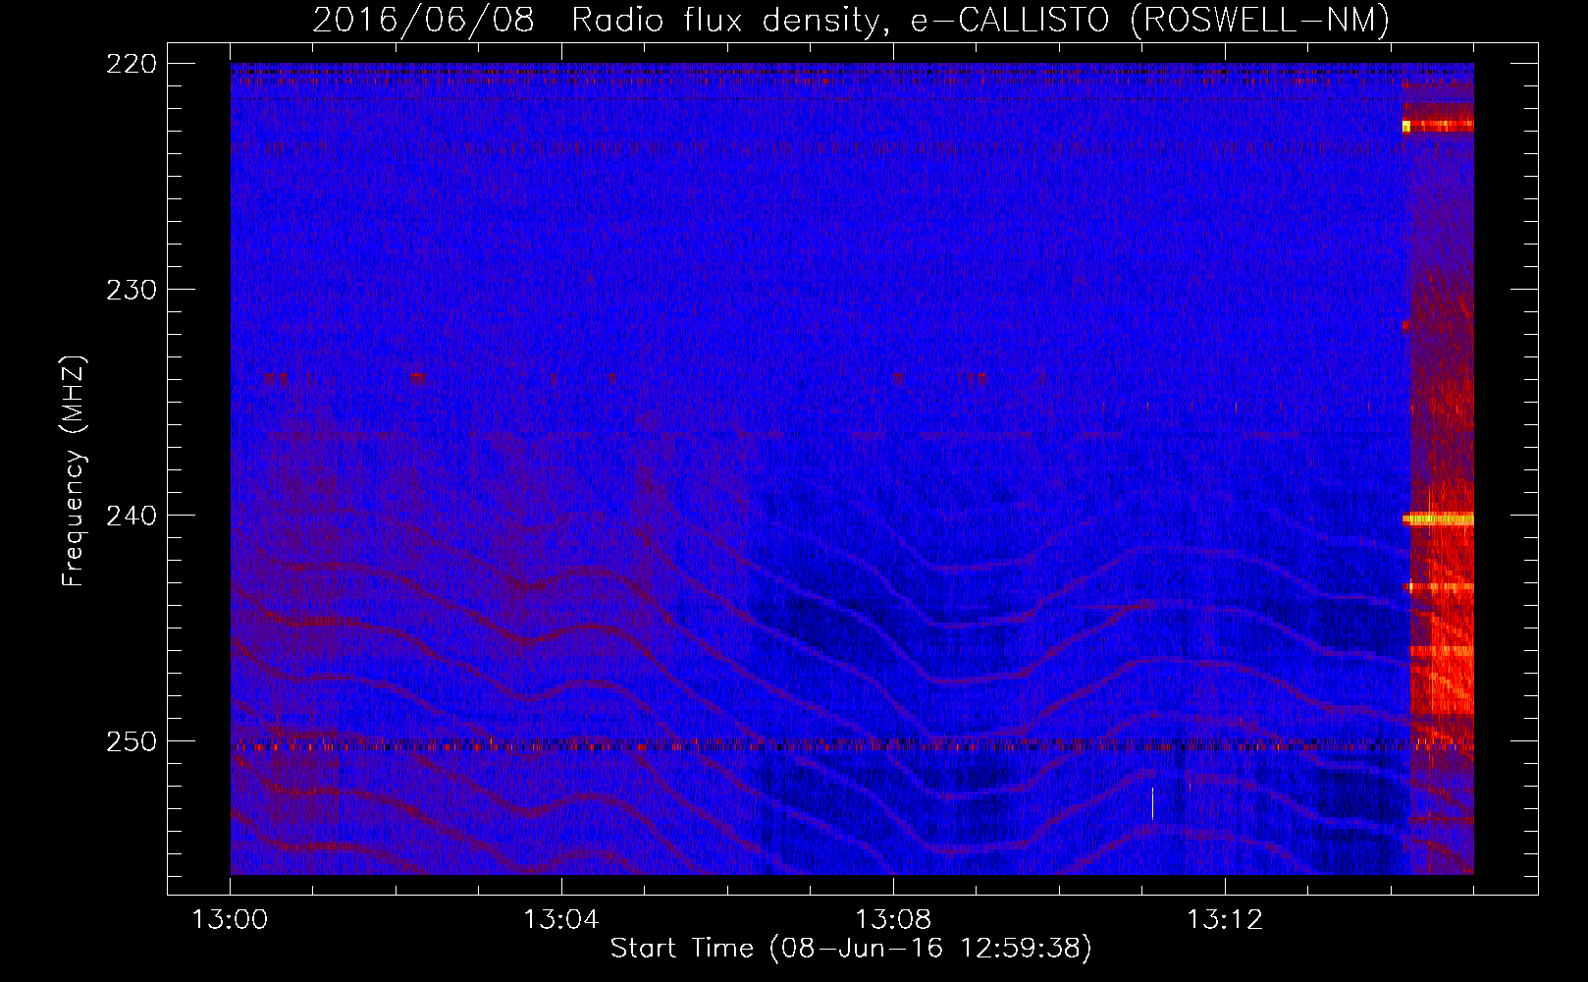1588x982 pixels.
Task: Click the bright emission band near 223 MHz
Action: point(1438,126)
